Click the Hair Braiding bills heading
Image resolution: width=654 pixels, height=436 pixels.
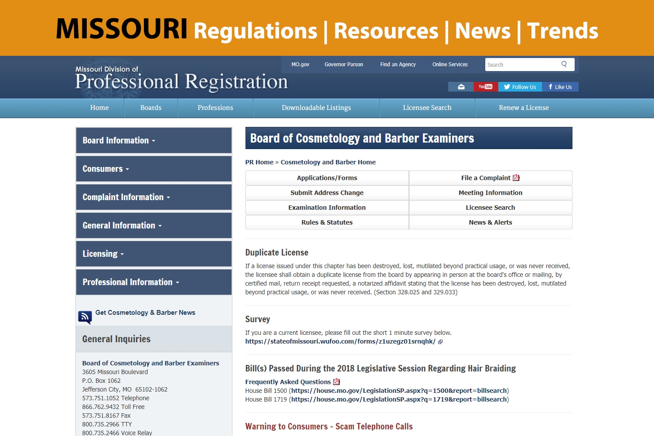tap(380, 368)
